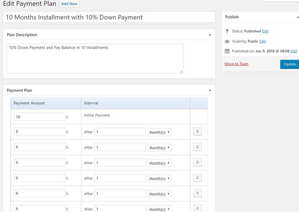
Task: Click the blue Update button
Action: [x=289, y=64]
